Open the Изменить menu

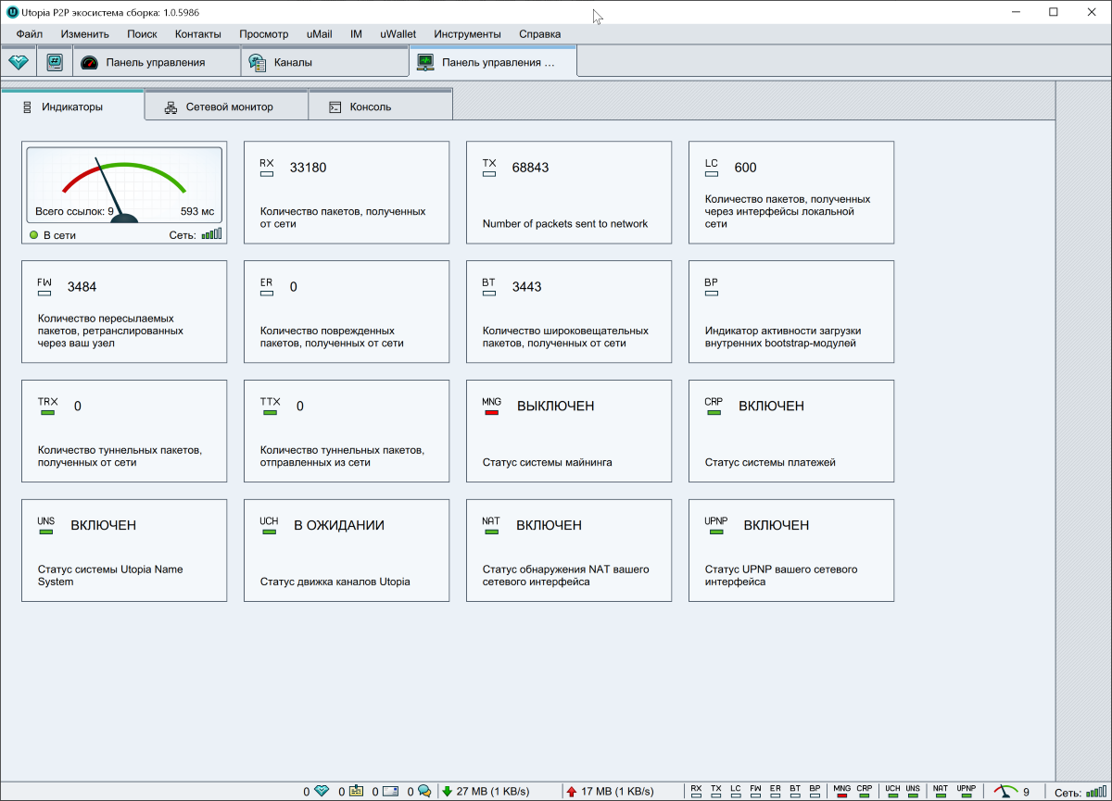[x=85, y=33]
